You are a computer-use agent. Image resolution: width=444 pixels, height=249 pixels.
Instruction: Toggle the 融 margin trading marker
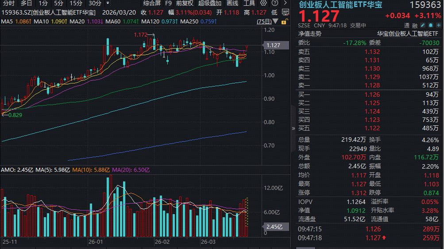[x=414, y=26]
